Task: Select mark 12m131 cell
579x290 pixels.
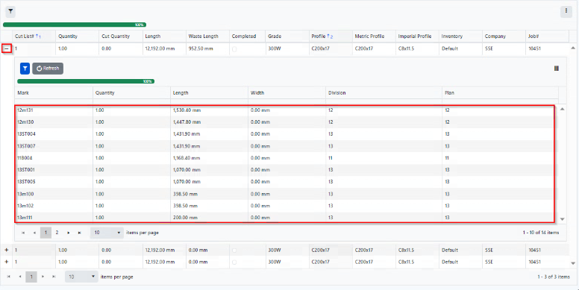Action: (54, 110)
